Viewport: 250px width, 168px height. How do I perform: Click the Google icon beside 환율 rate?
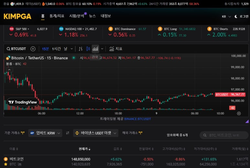pyautogui.click(x=12, y=4)
